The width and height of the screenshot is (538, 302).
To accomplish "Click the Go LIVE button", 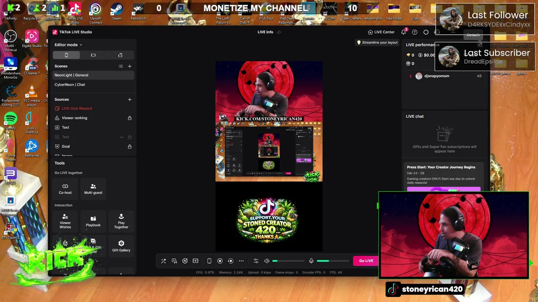I will 366,261.
